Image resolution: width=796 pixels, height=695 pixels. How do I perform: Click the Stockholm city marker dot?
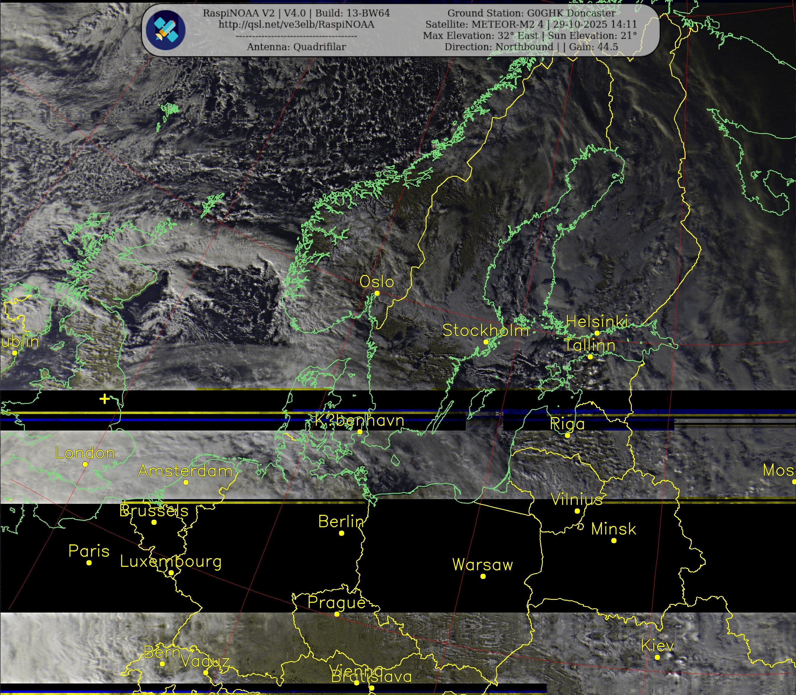tap(486, 342)
